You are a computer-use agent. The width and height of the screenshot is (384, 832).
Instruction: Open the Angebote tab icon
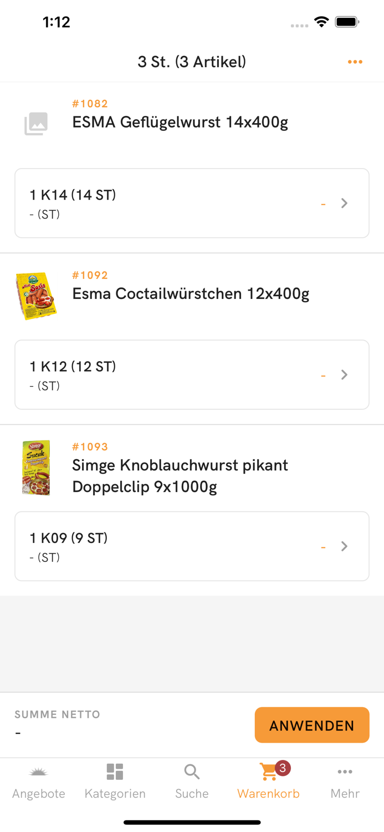pyautogui.click(x=38, y=771)
